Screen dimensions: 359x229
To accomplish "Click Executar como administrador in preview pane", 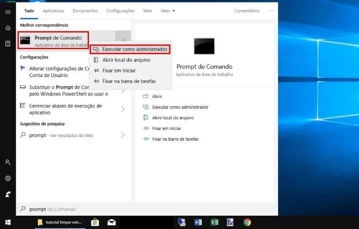I will (180, 107).
